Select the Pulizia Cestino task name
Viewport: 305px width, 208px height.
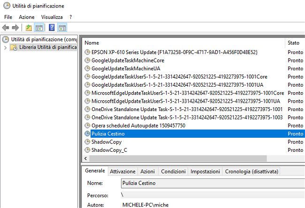tap(108, 134)
